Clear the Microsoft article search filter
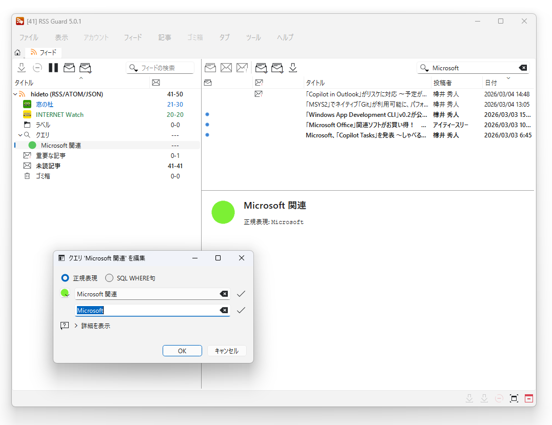This screenshot has width=552, height=425. coord(523,68)
